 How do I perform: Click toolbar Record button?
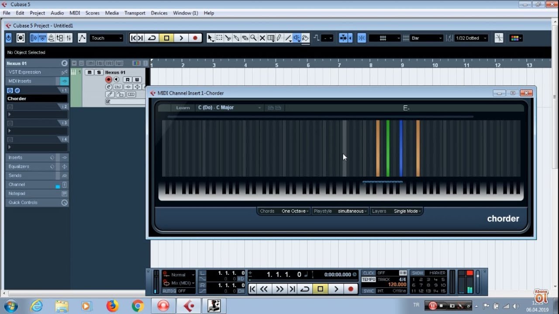click(195, 38)
